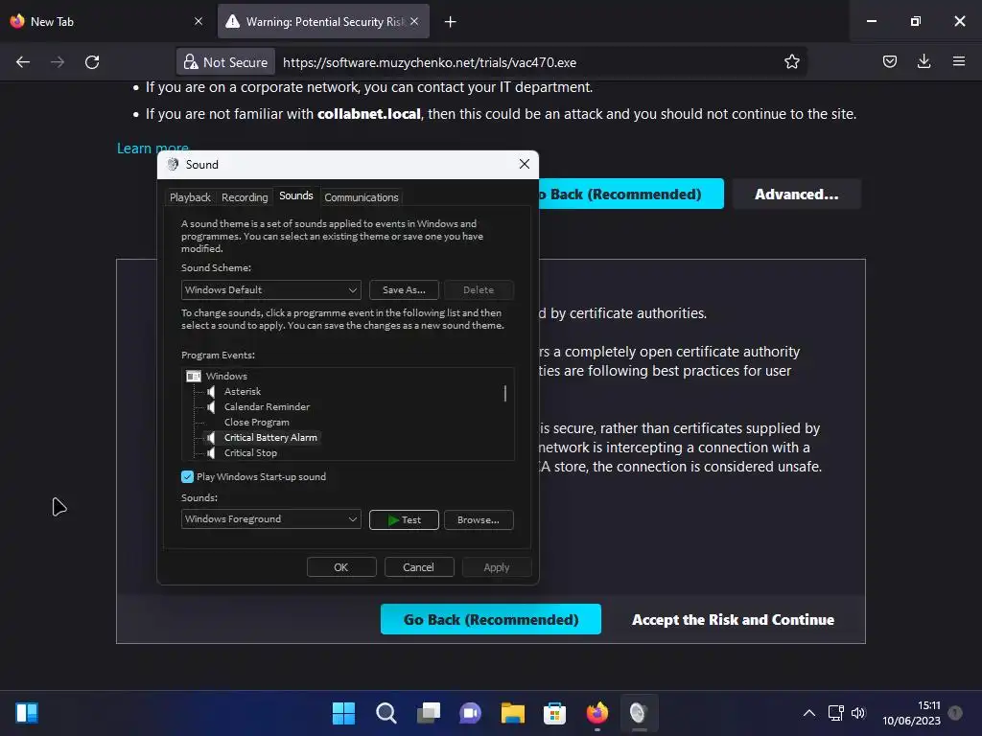Bookmark this page with the star icon
982x736 pixels.
point(791,62)
